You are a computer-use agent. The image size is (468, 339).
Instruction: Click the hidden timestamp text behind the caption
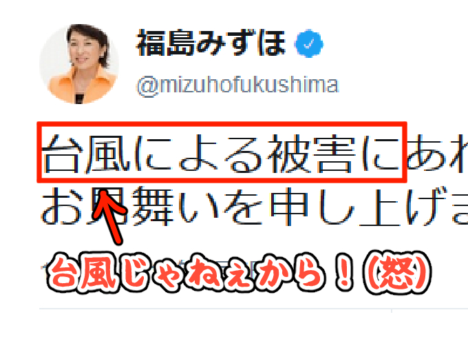(x=149, y=267)
